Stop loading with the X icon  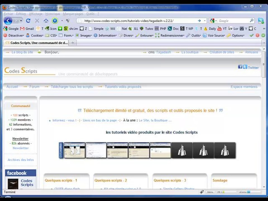tap(37, 21)
